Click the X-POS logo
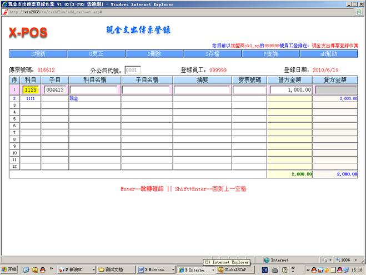Image resolution: width=366 pixels, height=275 pixels. [x=28, y=33]
